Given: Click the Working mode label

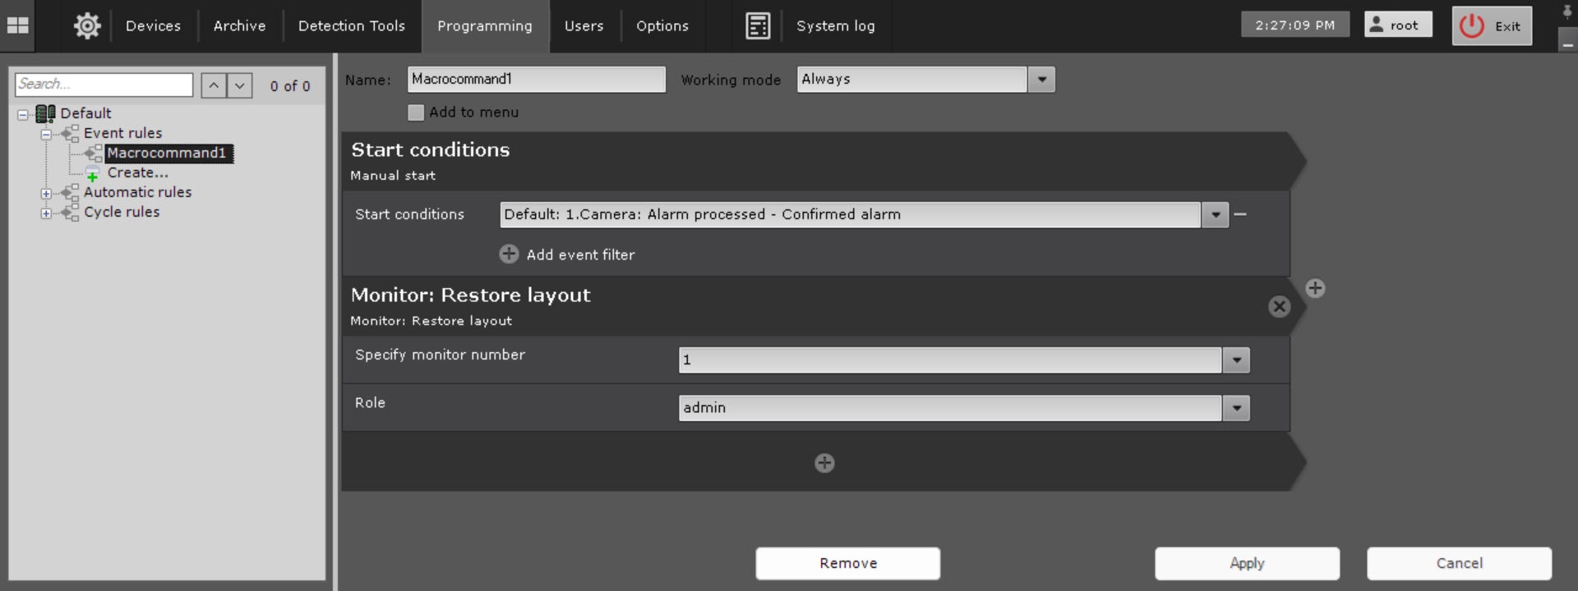Looking at the screenshot, I should click(x=731, y=80).
